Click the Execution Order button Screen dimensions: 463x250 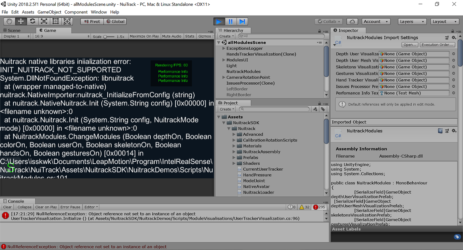click(x=438, y=45)
